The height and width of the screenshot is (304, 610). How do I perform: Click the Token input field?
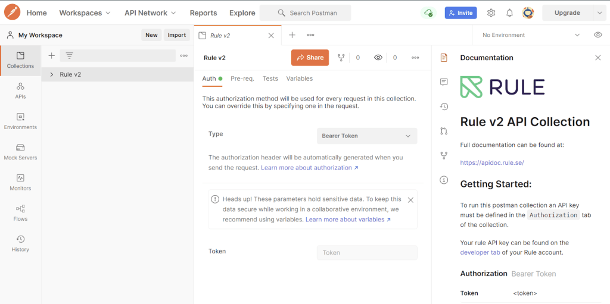pyautogui.click(x=366, y=252)
